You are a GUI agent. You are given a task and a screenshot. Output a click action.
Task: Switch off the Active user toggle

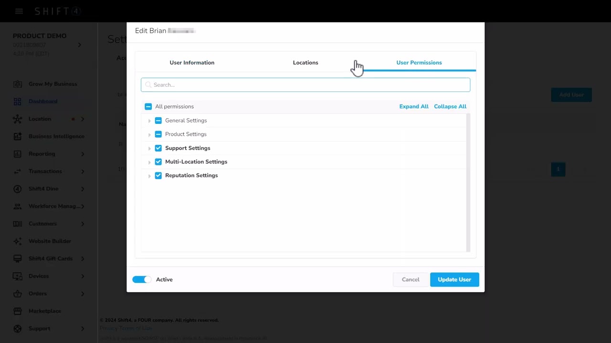pyautogui.click(x=142, y=280)
